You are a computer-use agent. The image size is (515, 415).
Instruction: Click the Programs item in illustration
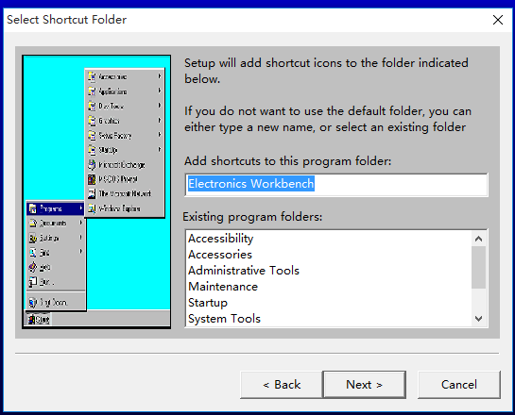pyautogui.click(x=55, y=208)
